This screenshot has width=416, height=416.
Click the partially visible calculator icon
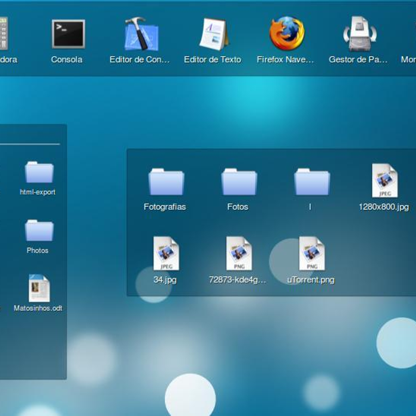coord(4,34)
